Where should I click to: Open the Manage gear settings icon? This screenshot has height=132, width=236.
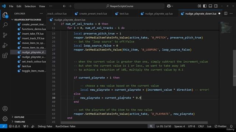click(5, 118)
